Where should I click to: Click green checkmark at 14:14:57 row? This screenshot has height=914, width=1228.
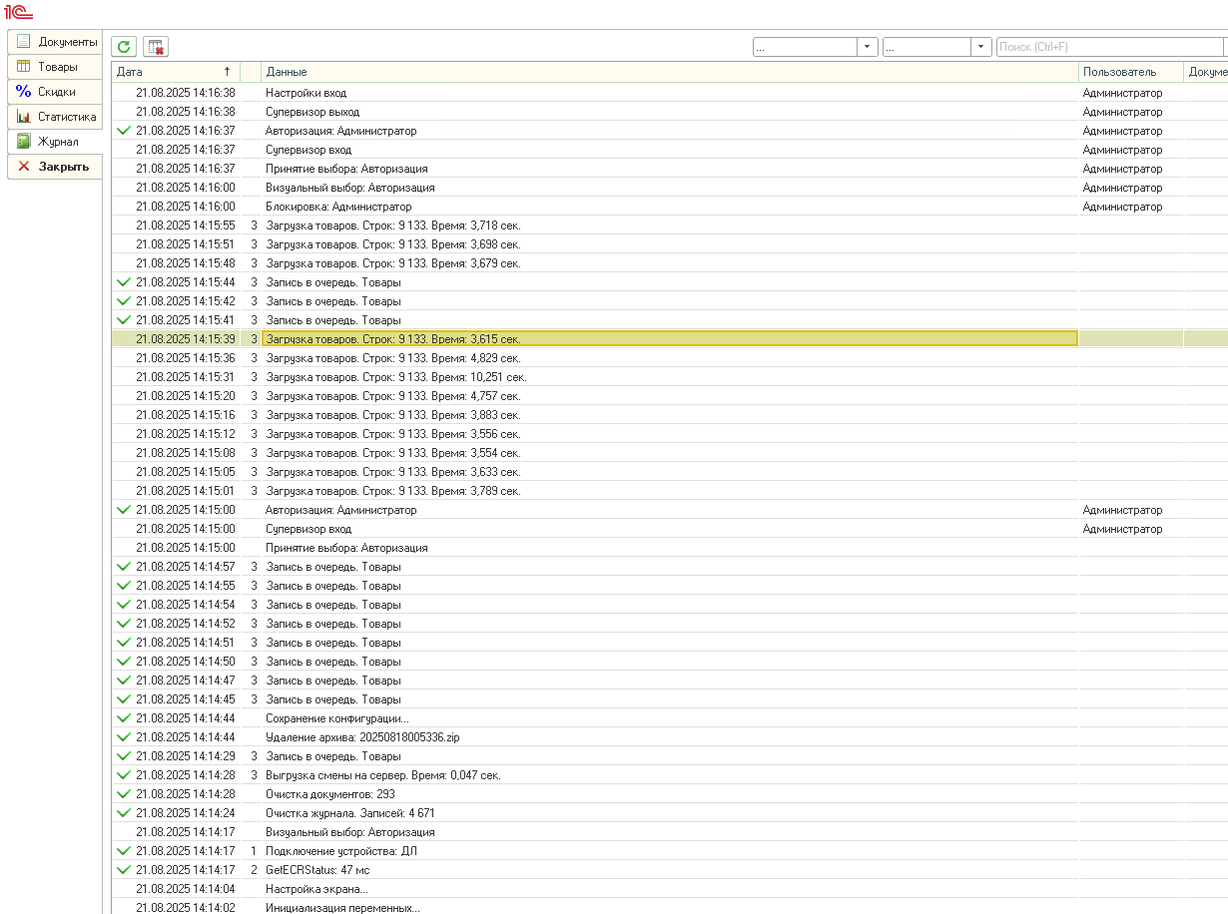[x=124, y=567]
